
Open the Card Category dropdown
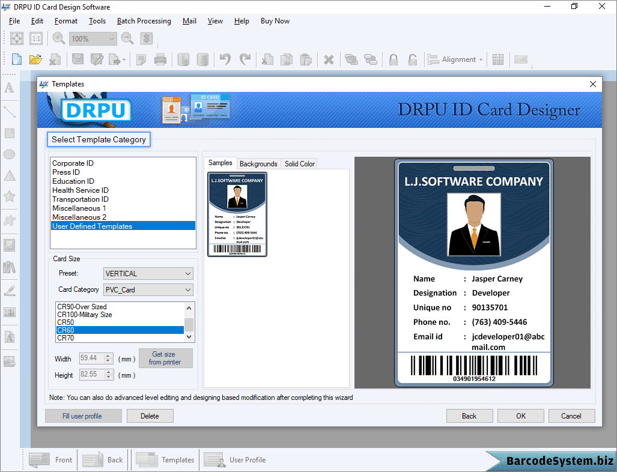pyautogui.click(x=148, y=290)
